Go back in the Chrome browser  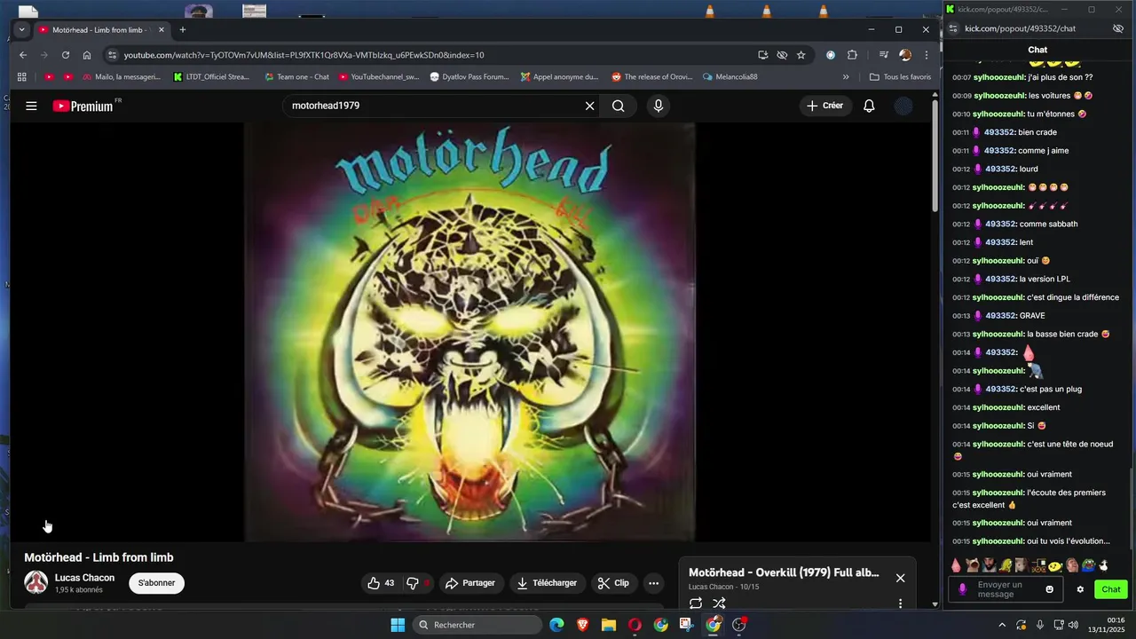pyautogui.click(x=23, y=55)
